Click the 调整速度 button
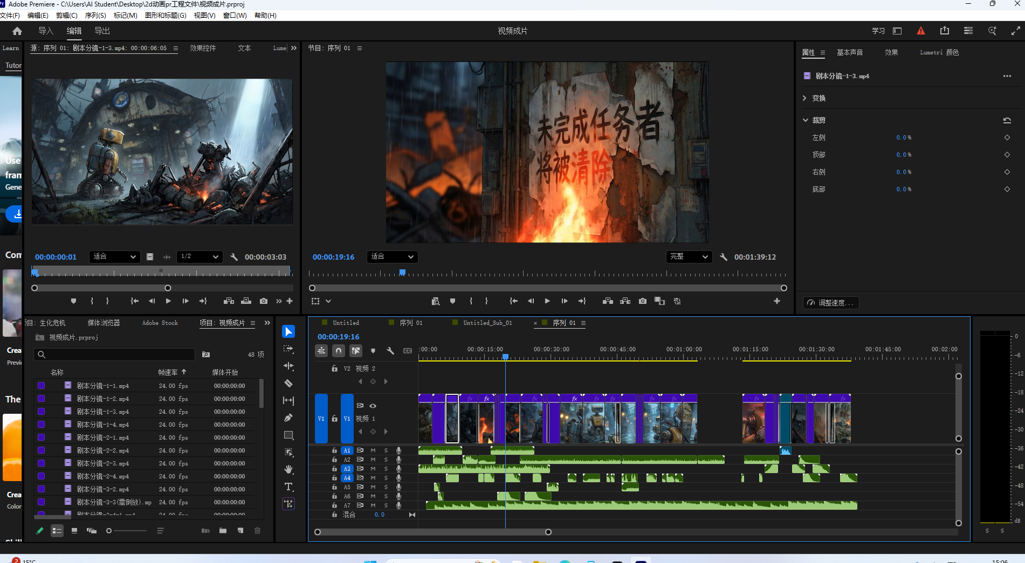The image size is (1025, 563). coord(831,303)
